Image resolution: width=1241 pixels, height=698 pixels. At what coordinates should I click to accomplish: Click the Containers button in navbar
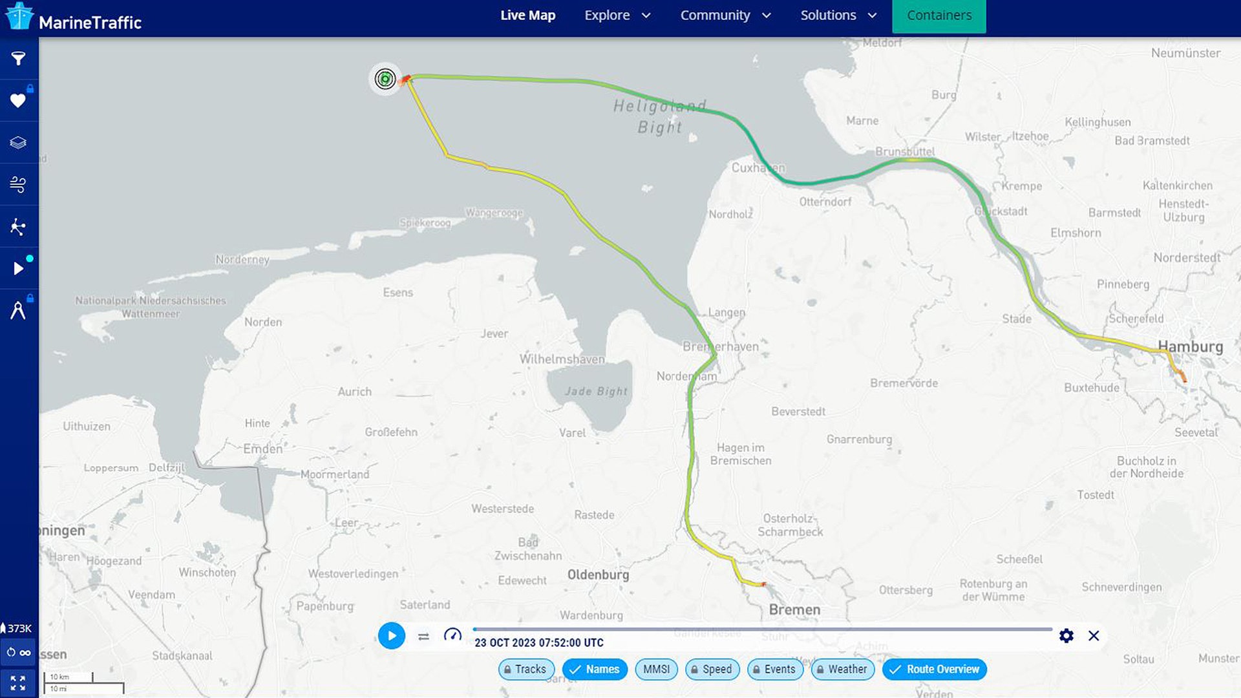tap(939, 14)
